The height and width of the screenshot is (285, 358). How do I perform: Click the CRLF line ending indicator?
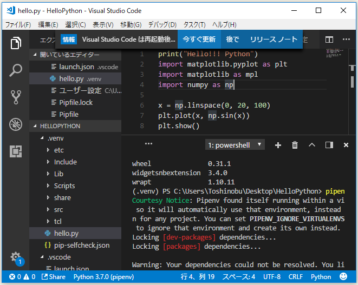295,277
